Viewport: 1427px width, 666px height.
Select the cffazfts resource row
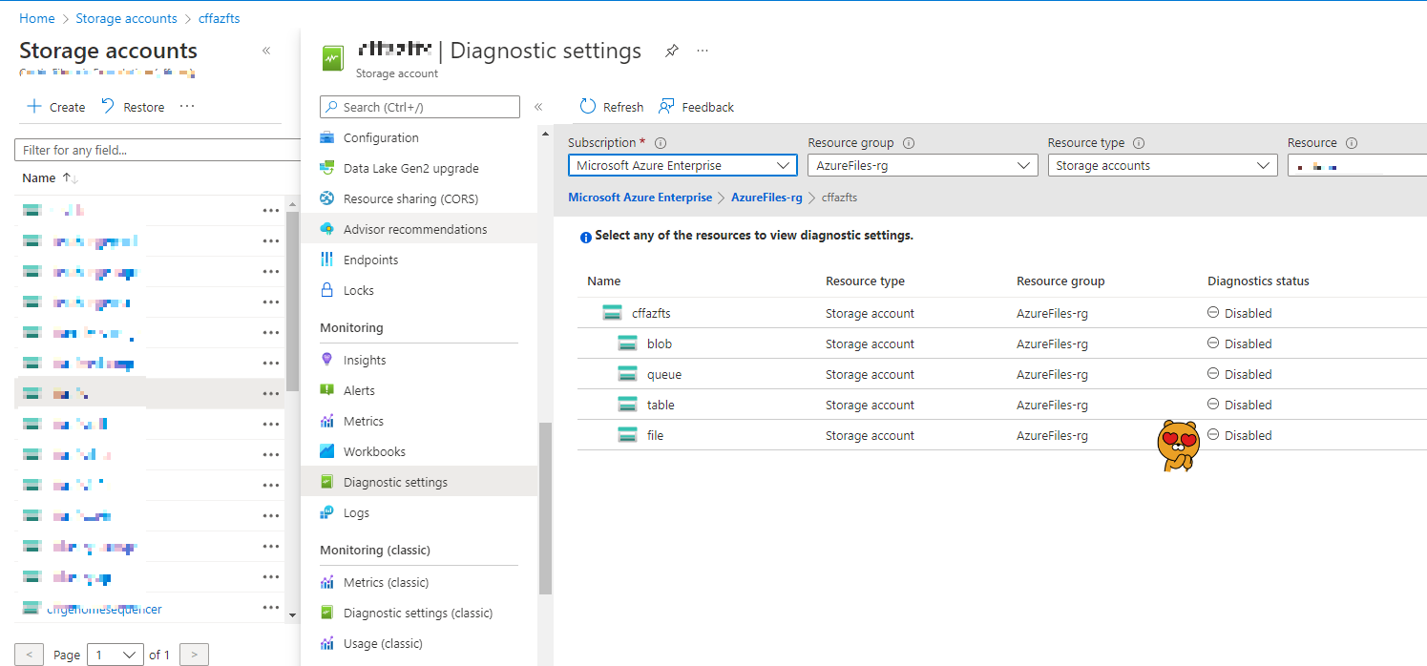[x=1002, y=313]
